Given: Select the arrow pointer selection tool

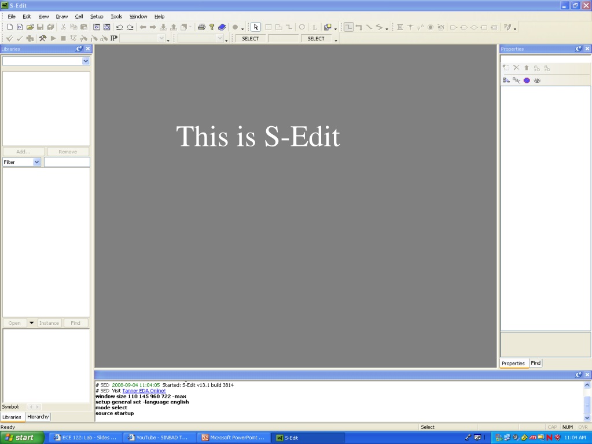Looking at the screenshot, I should [256, 27].
